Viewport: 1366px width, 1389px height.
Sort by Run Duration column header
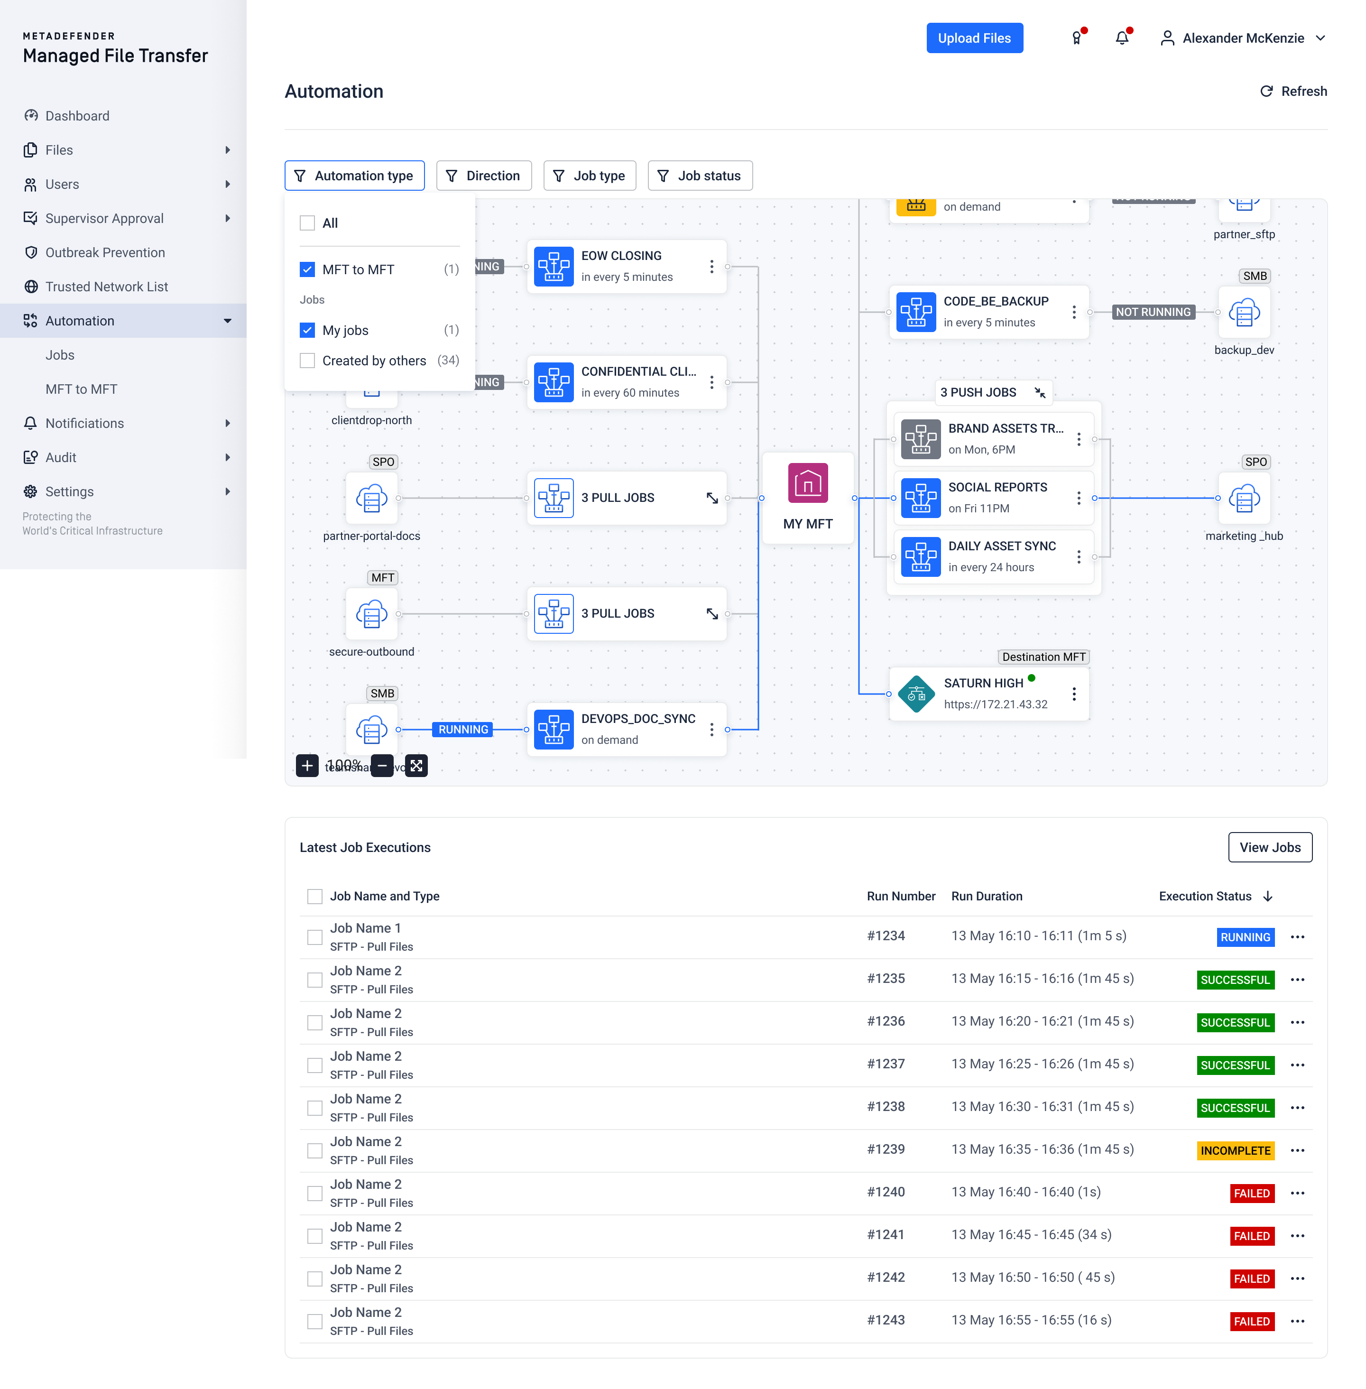pyautogui.click(x=987, y=896)
